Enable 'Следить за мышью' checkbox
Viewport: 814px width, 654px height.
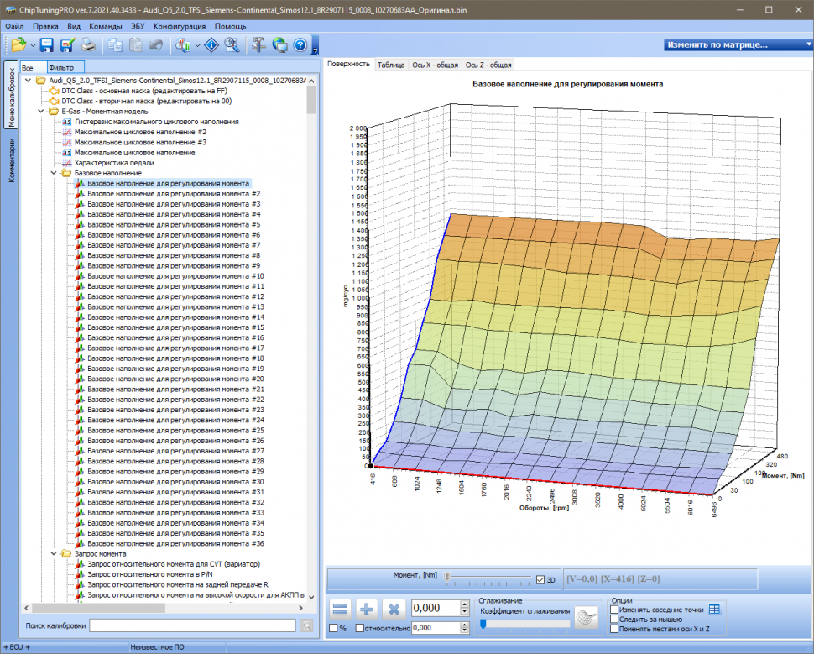pyautogui.click(x=615, y=619)
